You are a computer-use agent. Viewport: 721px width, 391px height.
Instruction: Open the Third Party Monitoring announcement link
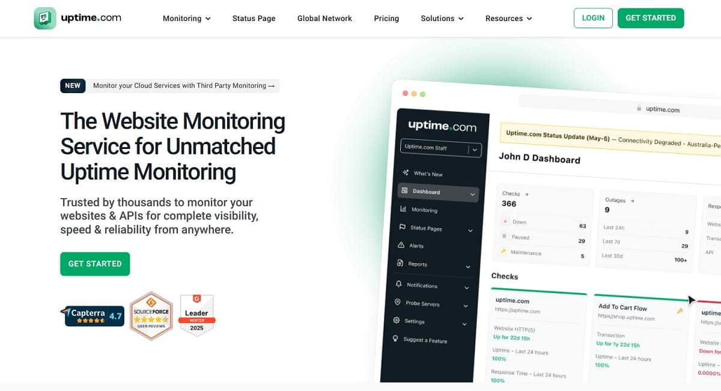(x=184, y=86)
